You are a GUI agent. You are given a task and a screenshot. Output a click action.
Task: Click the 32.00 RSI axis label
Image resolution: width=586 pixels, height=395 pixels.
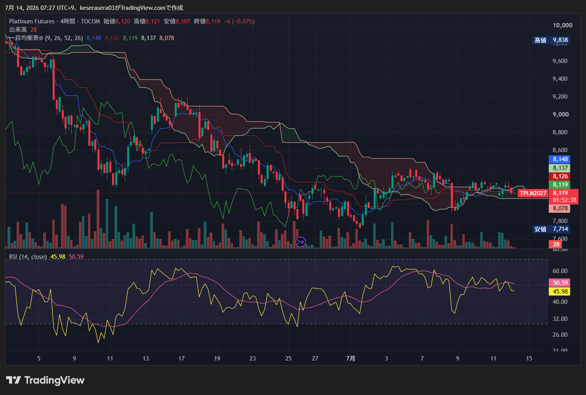(560, 319)
